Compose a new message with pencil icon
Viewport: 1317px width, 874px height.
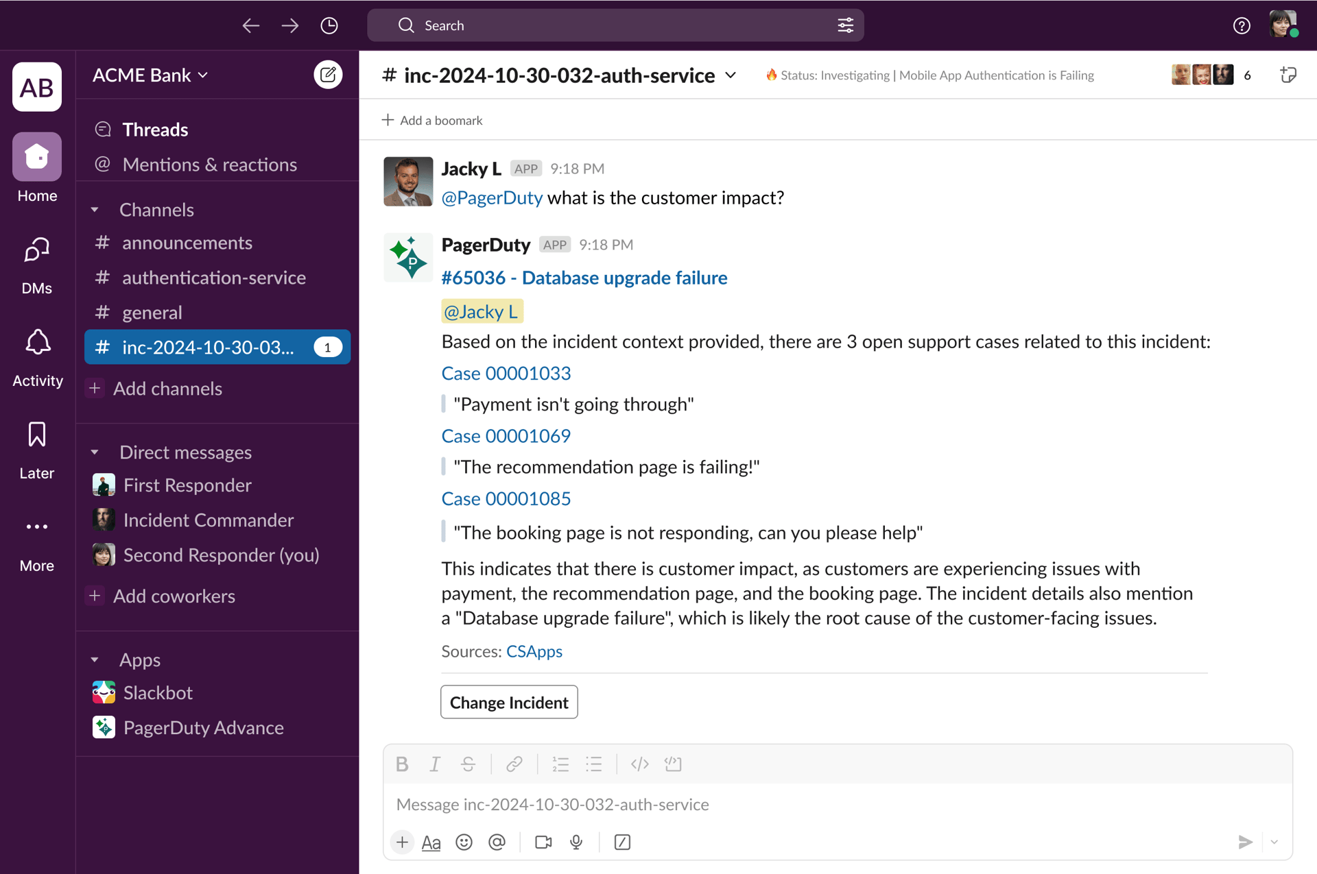(x=329, y=75)
